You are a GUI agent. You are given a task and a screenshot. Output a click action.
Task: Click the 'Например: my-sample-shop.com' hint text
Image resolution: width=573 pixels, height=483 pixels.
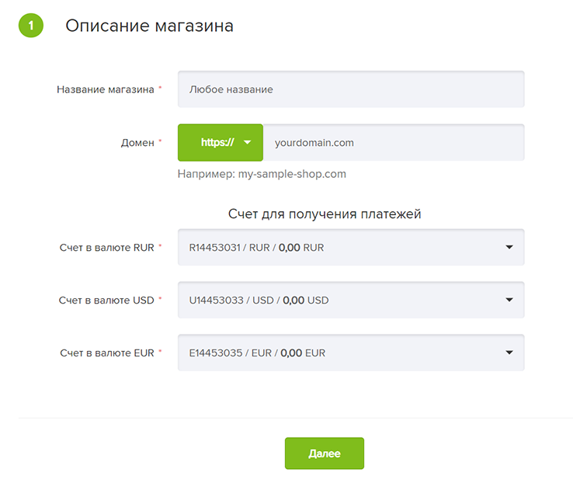coord(262,174)
